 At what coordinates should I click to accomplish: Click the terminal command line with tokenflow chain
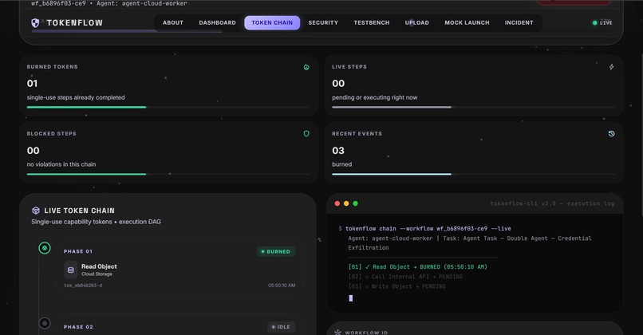point(425,228)
